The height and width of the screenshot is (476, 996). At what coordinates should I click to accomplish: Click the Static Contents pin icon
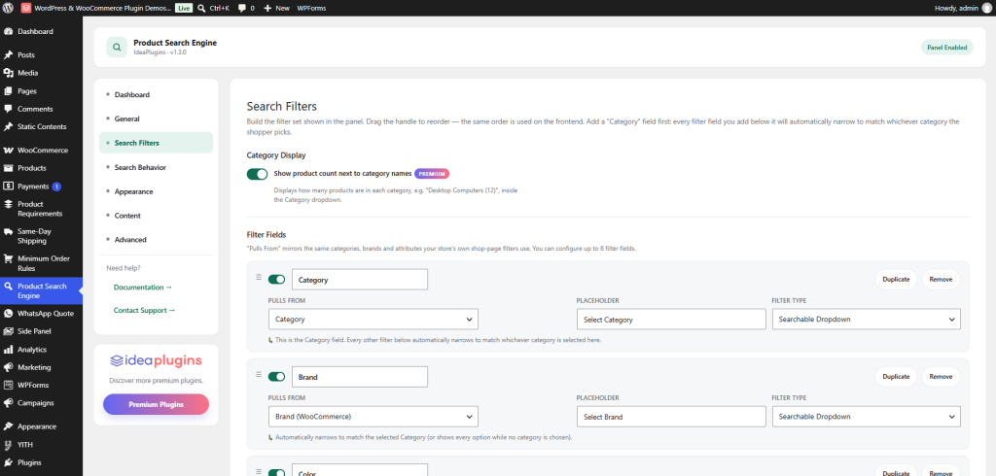tap(8, 127)
